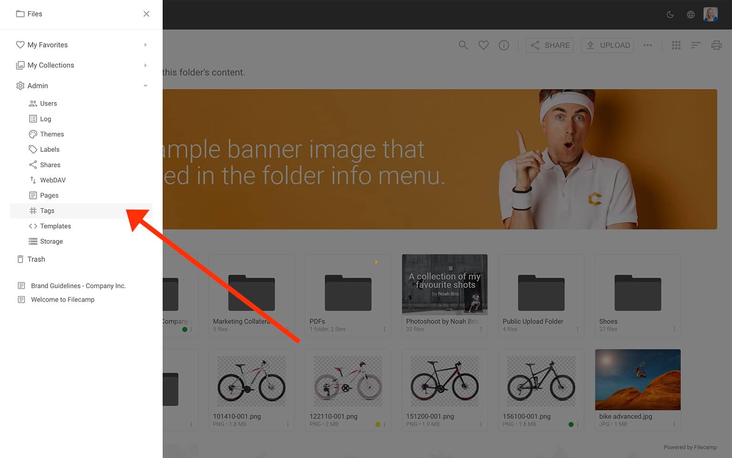Open Tags in Admin menu

point(47,210)
